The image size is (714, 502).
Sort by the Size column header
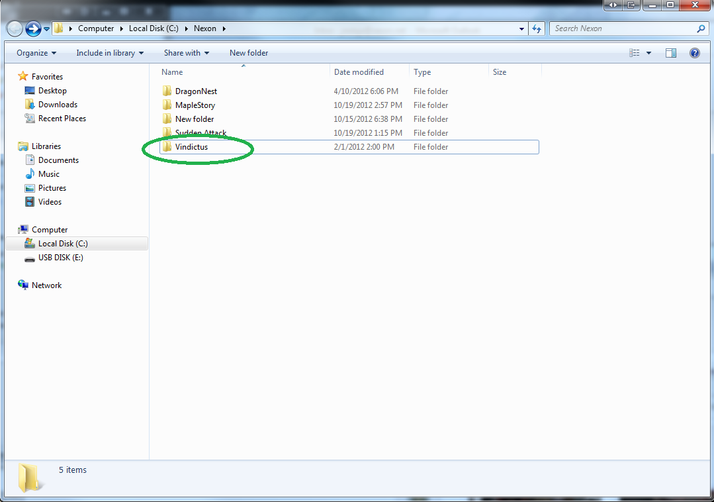coord(500,72)
